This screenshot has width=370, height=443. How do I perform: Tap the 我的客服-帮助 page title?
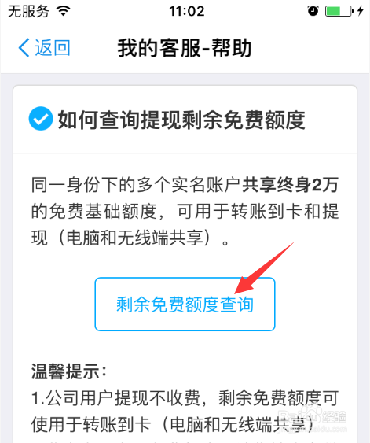click(185, 48)
